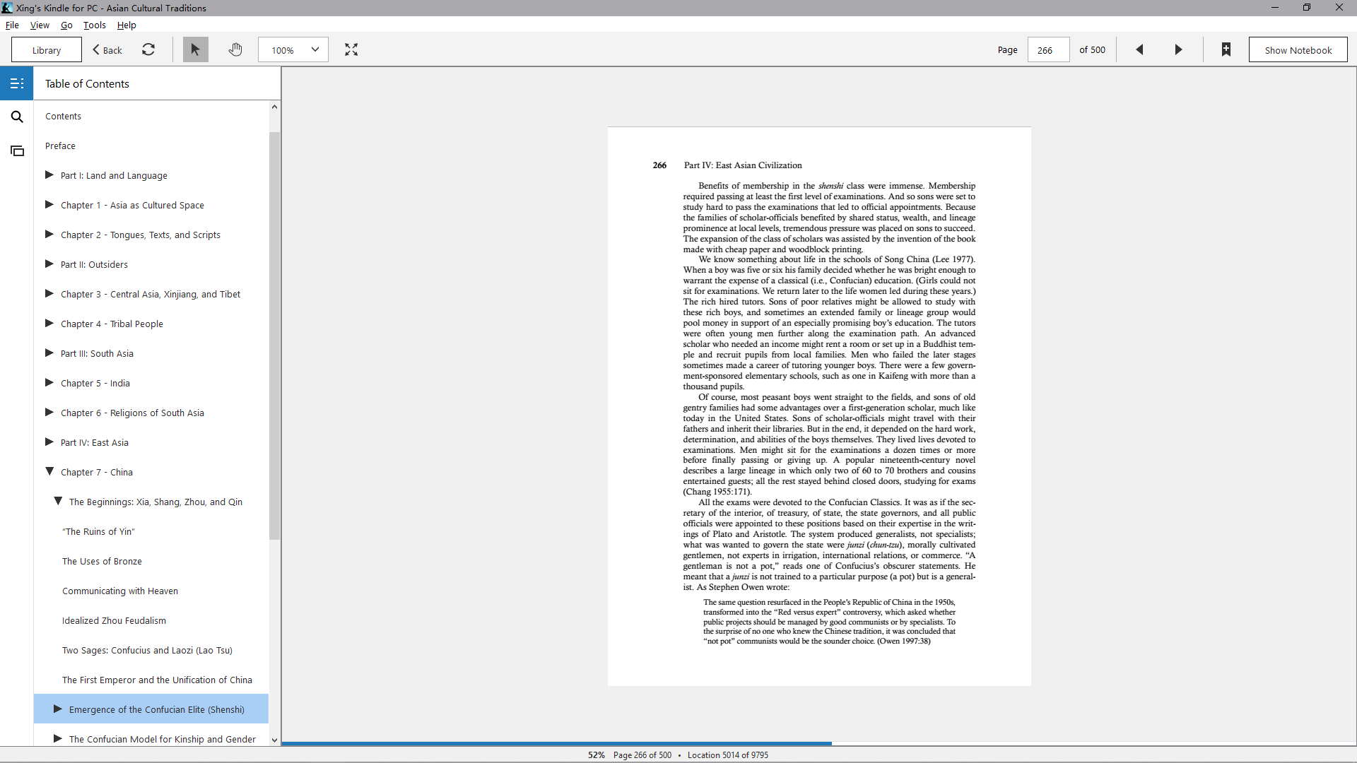Viewport: 1357px width, 763px height.
Task: Open the View menu
Action: tap(40, 25)
